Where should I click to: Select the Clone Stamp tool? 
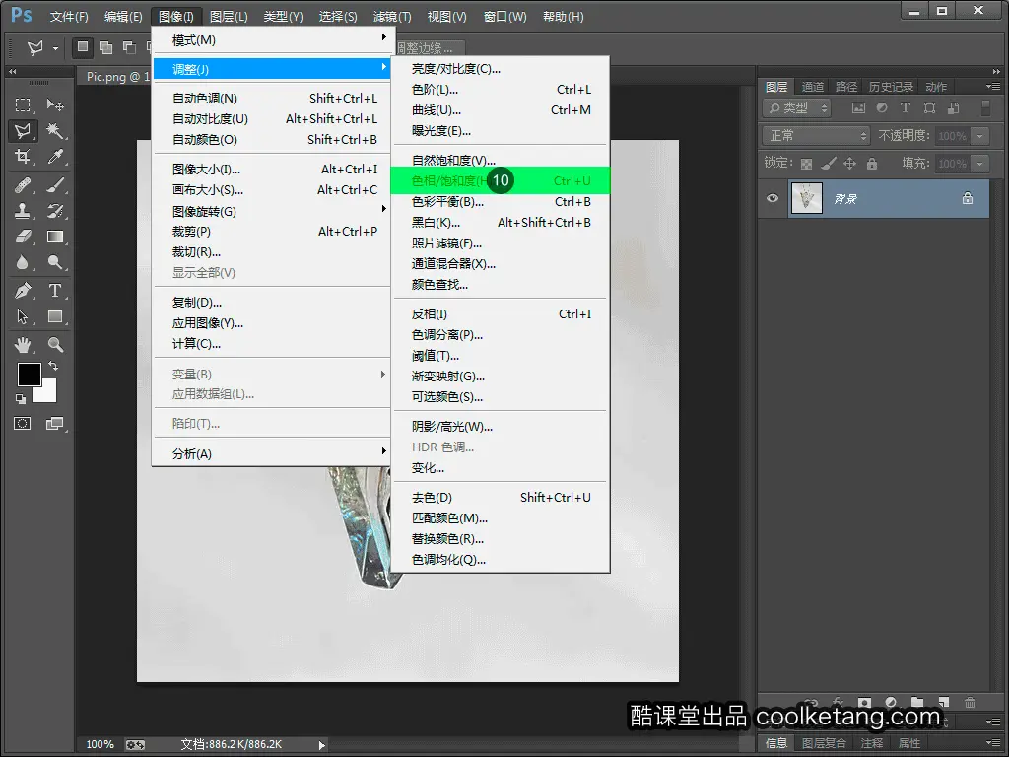pyautogui.click(x=23, y=211)
